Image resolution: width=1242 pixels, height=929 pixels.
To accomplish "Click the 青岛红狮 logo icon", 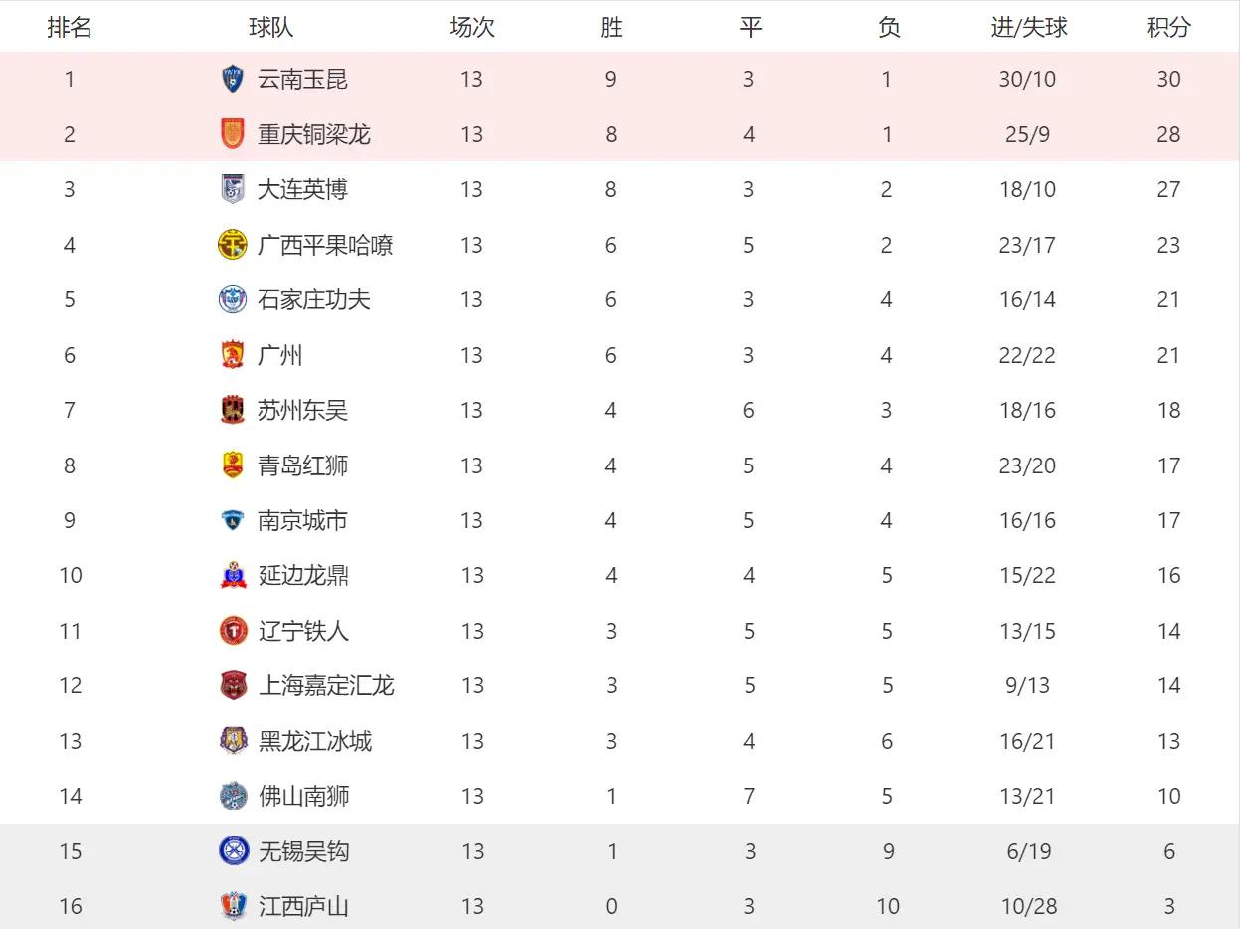I will [x=233, y=465].
